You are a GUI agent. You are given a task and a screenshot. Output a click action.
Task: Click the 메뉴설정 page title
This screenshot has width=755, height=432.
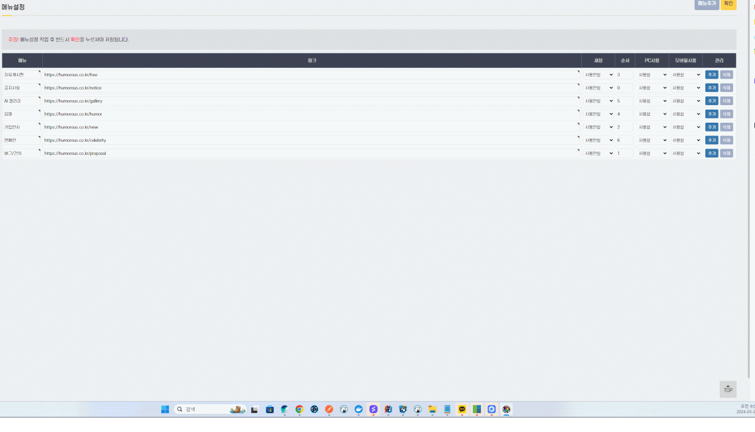(x=13, y=7)
